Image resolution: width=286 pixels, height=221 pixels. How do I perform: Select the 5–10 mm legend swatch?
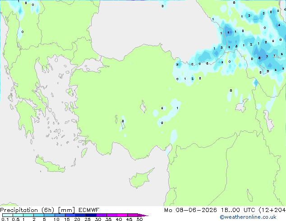point(49,215)
